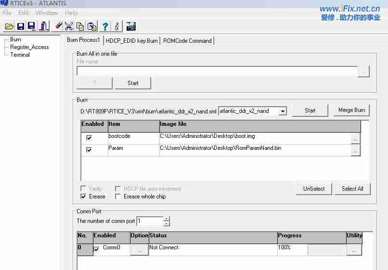Click the Comm0 progress bar
The height and width of the screenshot is (270, 388).
click(326, 250)
